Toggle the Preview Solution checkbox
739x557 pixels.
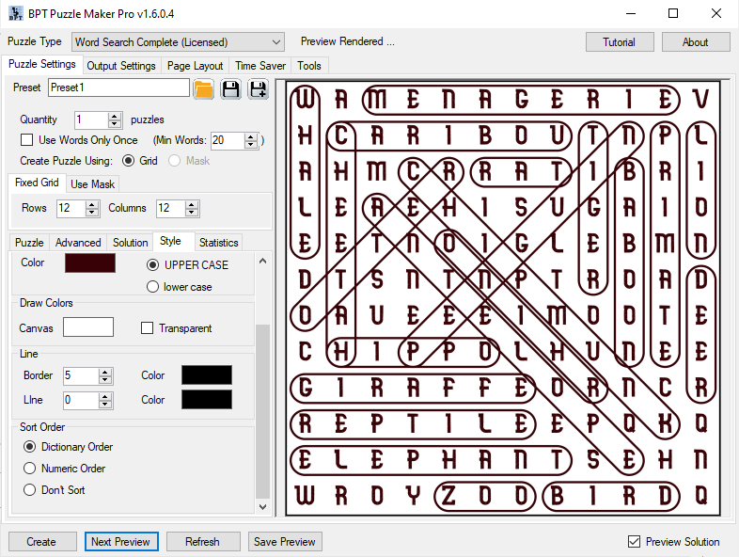[634, 541]
